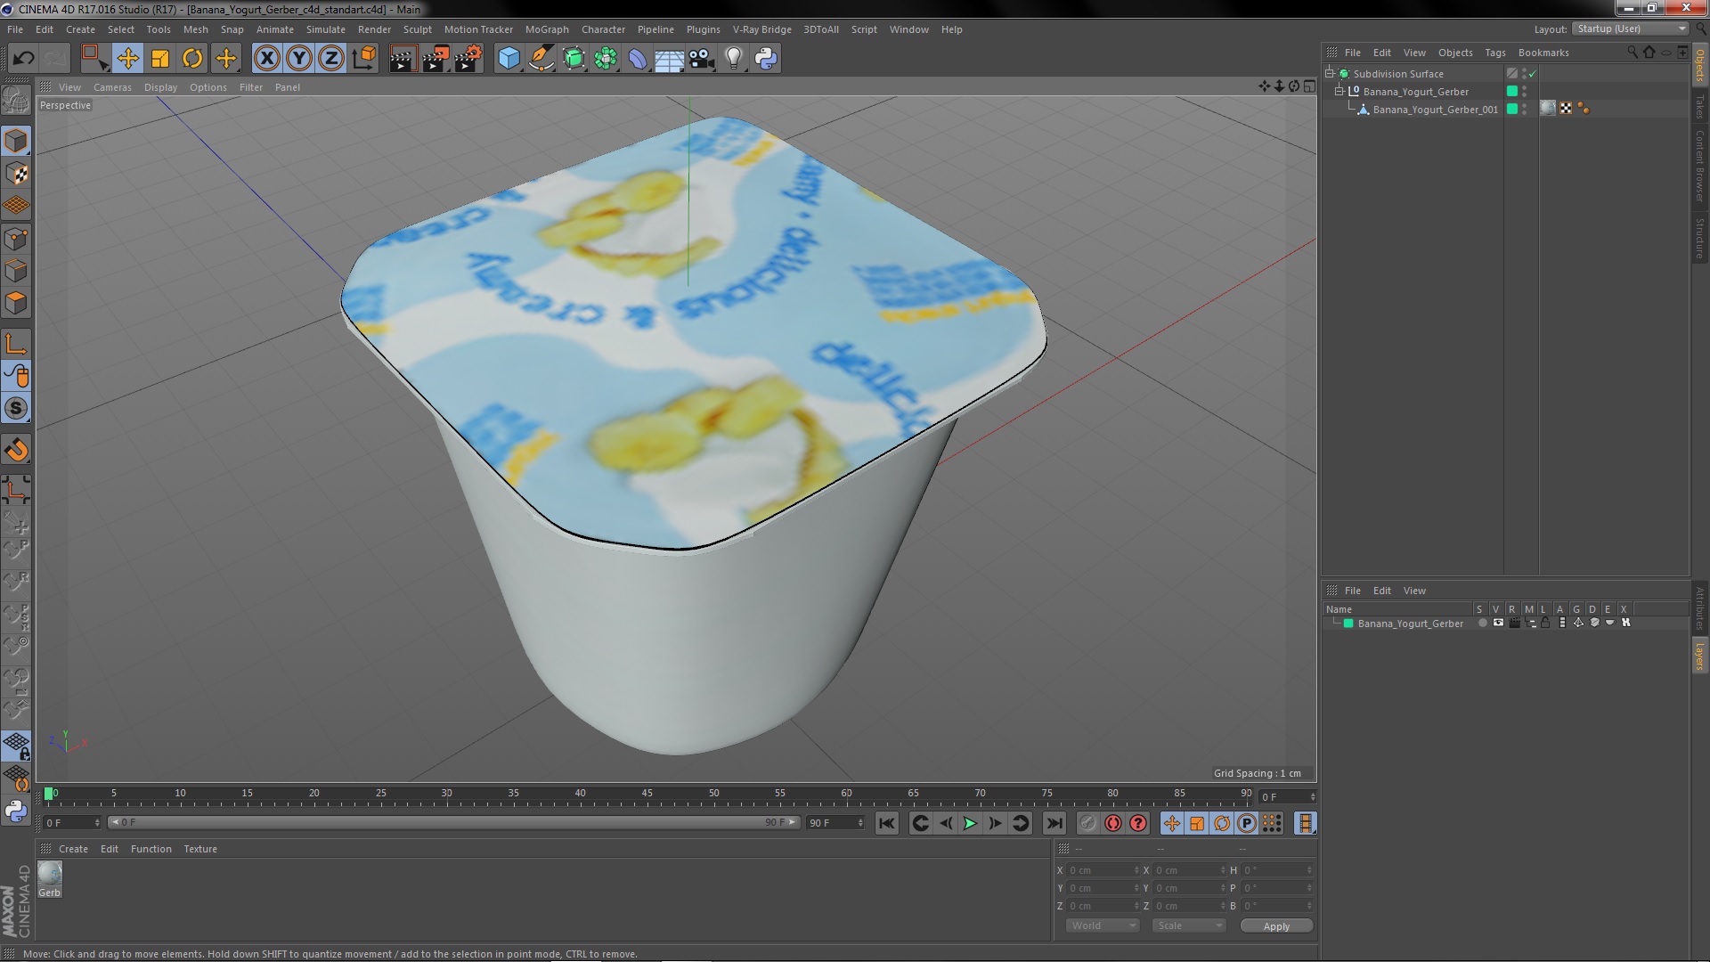This screenshot has width=1710, height=962.
Task: Activate the Move tool
Action: tap(127, 59)
